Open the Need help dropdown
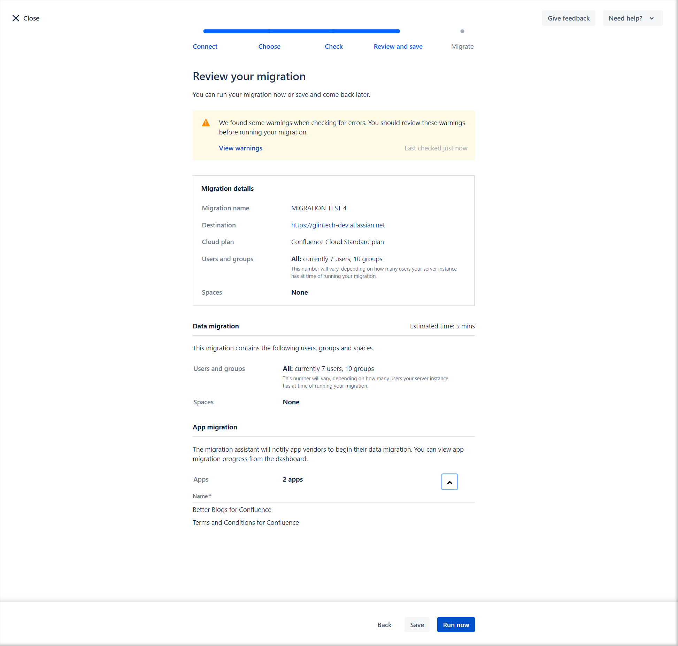Screen dimensions: 678x646 pyautogui.click(x=632, y=18)
